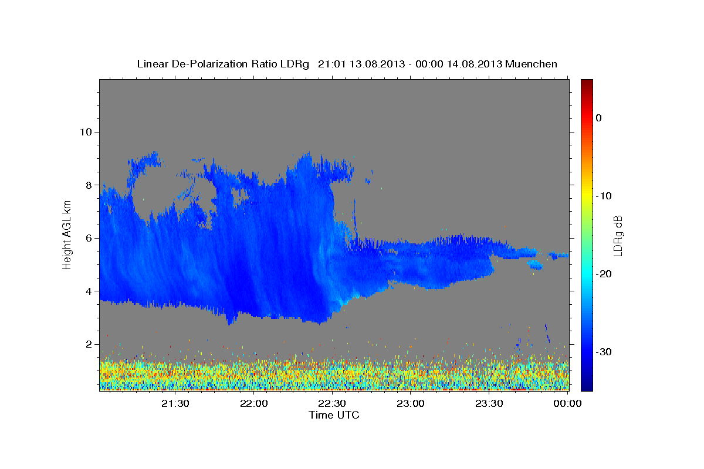The width and height of the screenshot is (704, 469).
Task: Click the green region of colorbar
Action: [x=587, y=235]
